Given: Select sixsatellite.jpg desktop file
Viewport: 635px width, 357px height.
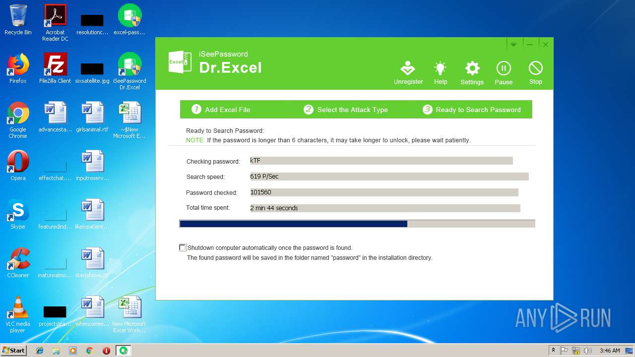Looking at the screenshot, I should [92, 72].
